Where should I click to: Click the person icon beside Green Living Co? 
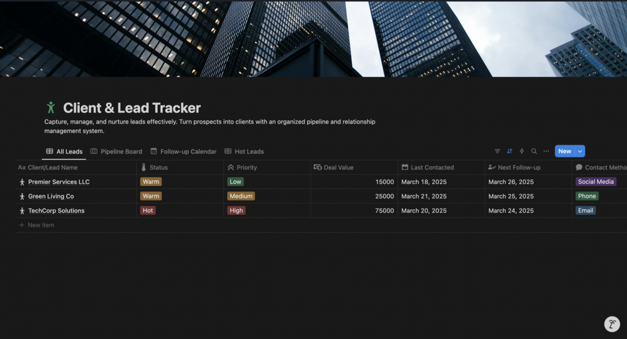point(22,197)
